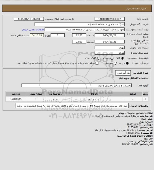This screenshot has width=154, height=170.
Task: Click family name زندی فرد
Action: [132, 141]
